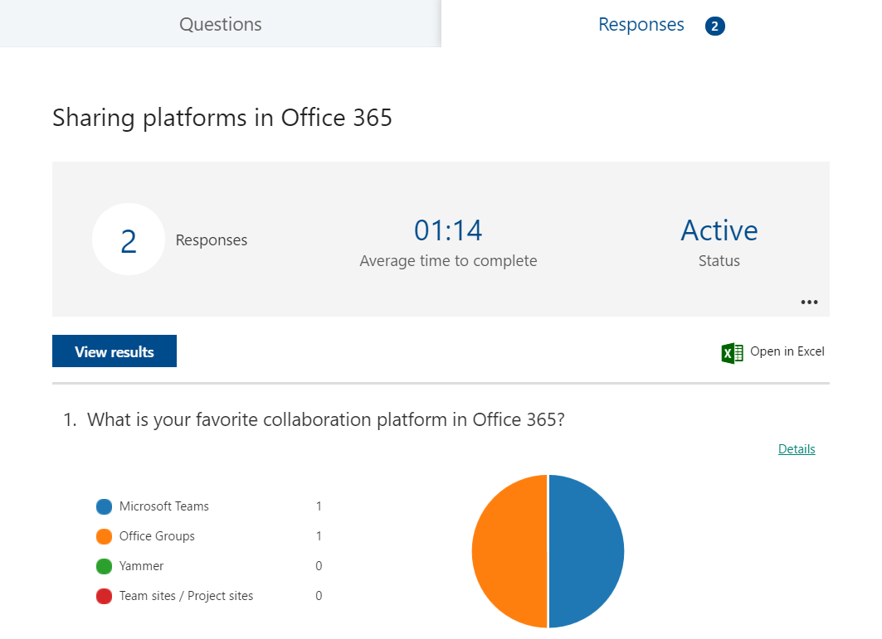Image resolution: width=882 pixels, height=639 pixels.
Task: Click the Team sites count value 0
Action: coord(319,596)
